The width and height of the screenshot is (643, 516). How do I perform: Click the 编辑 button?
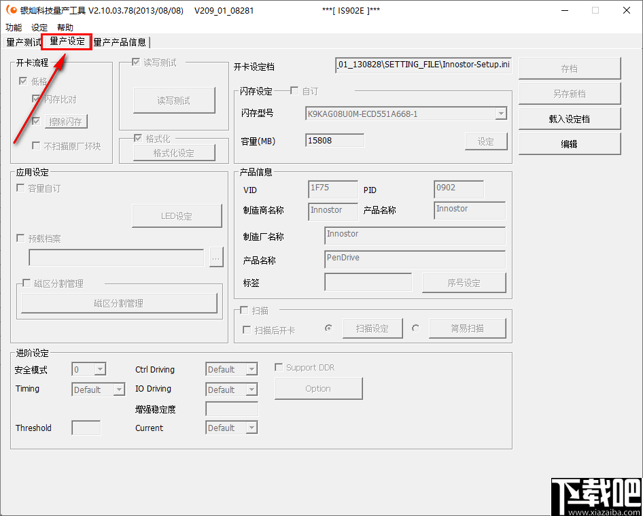(x=570, y=143)
